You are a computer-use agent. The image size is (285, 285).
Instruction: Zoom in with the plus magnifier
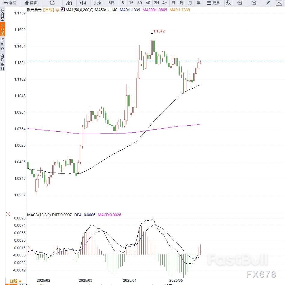click(x=254, y=3)
